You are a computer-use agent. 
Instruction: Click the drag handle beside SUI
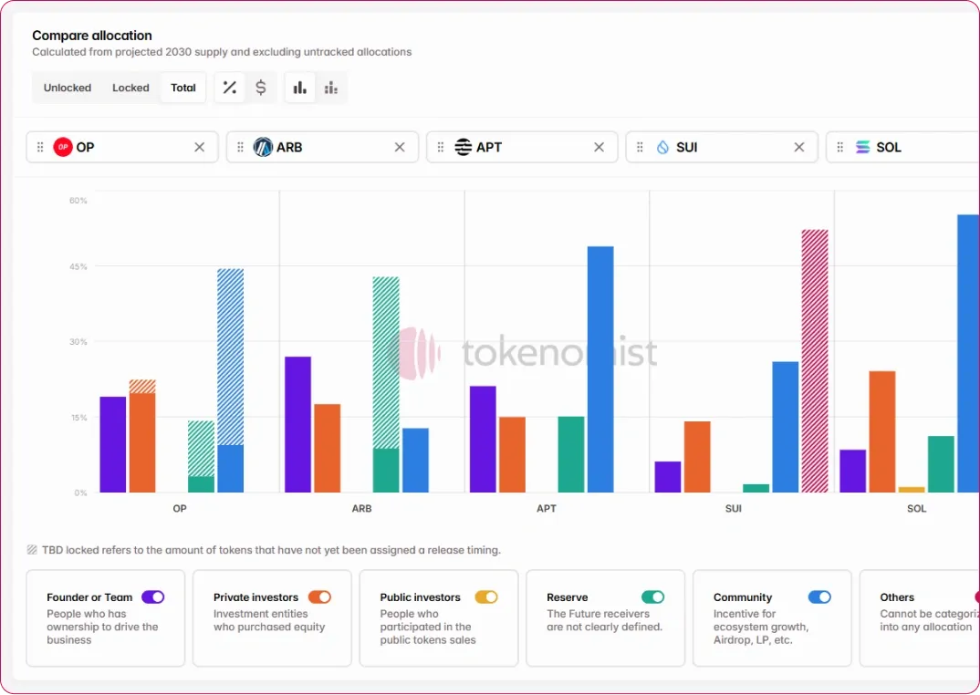click(640, 147)
